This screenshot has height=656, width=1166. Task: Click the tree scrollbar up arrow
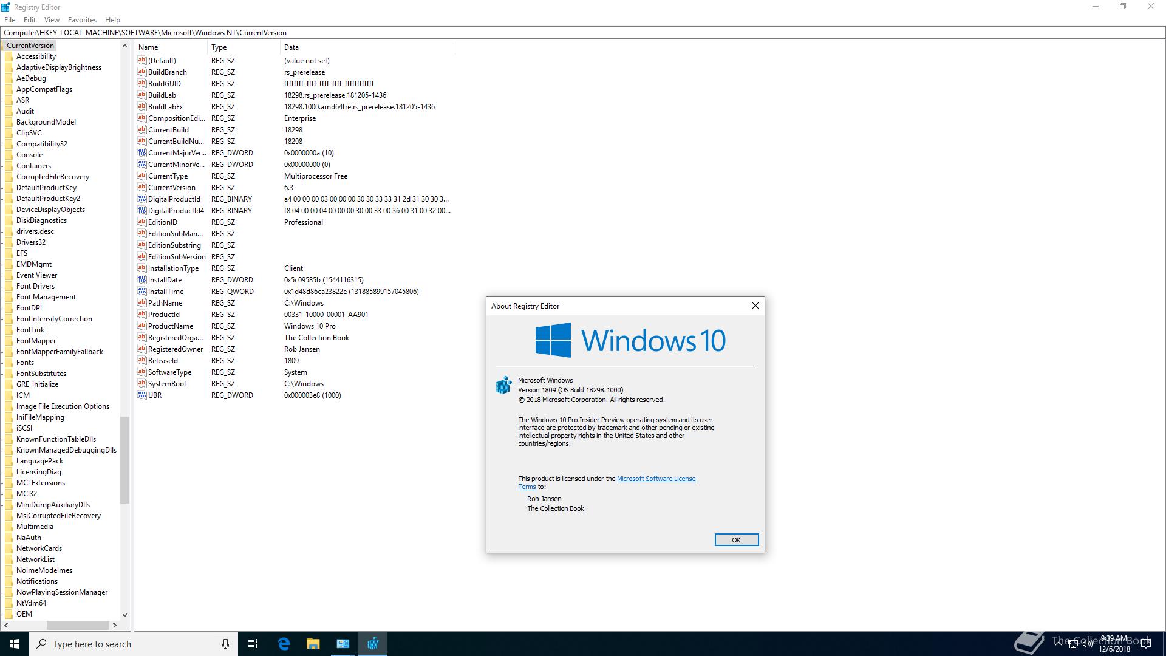pos(124,46)
